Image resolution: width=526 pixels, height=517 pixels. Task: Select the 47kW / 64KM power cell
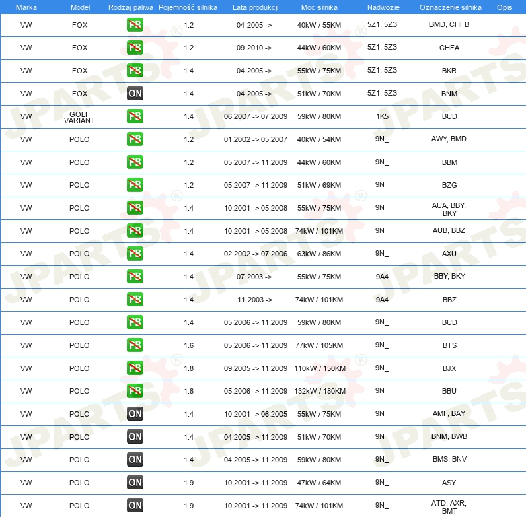tap(319, 483)
